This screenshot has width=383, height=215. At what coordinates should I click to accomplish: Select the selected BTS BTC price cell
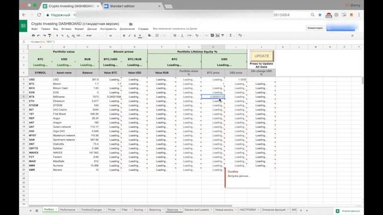(213, 97)
